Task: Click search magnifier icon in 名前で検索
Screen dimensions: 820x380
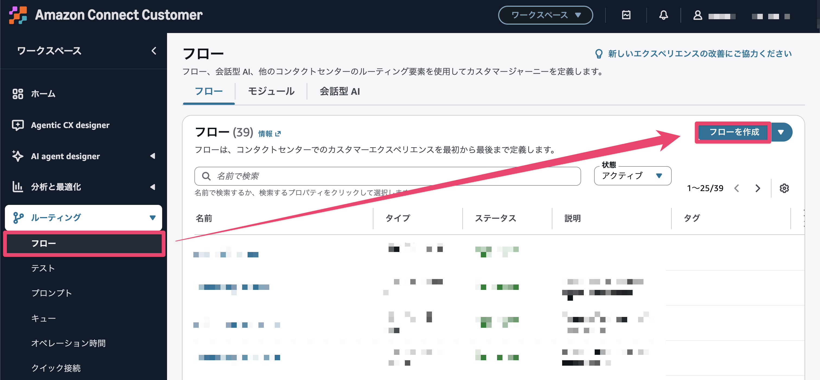Action: [x=206, y=176]
